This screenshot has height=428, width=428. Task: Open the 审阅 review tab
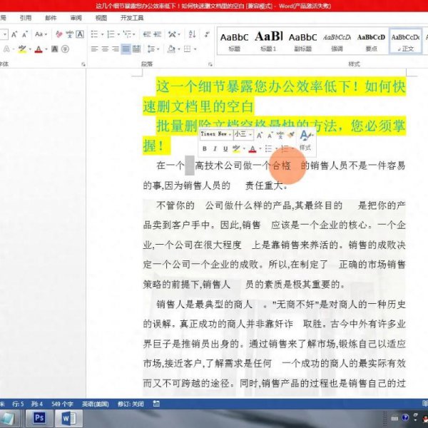76,18
